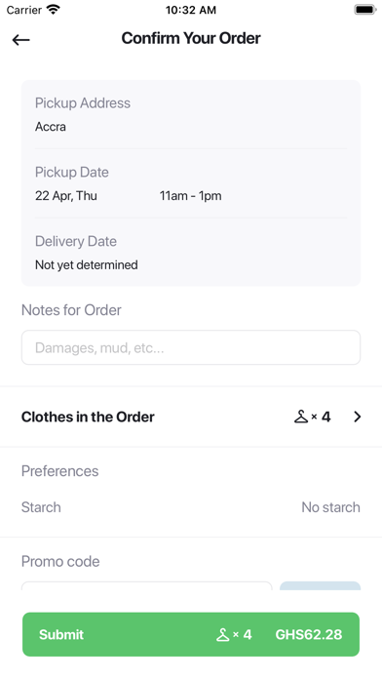Open the Clothes in the Order row
Viewport: 382px width, 679px height.
pos(191,417)
